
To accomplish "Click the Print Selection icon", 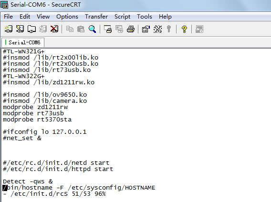I will (119, 29).
